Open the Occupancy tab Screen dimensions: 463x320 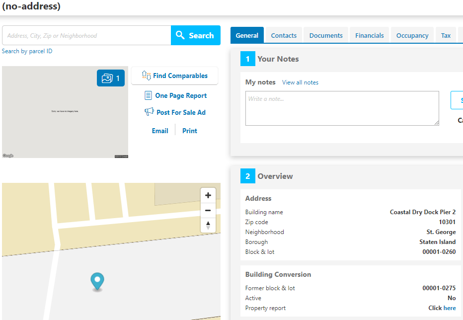(412, 35)
